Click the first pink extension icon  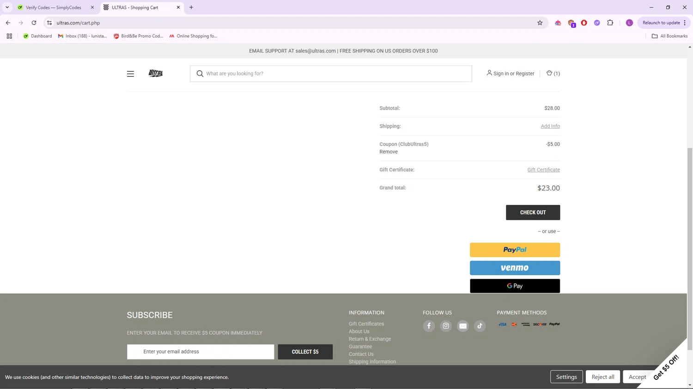[558, 23]
